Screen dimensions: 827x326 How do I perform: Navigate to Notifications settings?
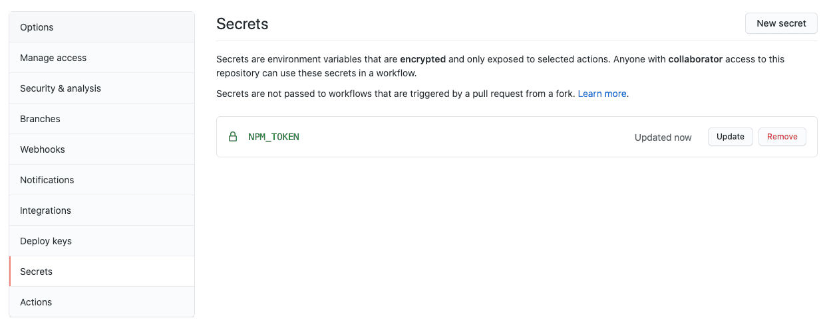click(x=102, y=180)
